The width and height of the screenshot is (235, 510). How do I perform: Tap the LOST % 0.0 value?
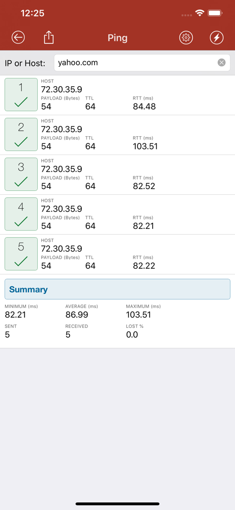pos(132,335)
